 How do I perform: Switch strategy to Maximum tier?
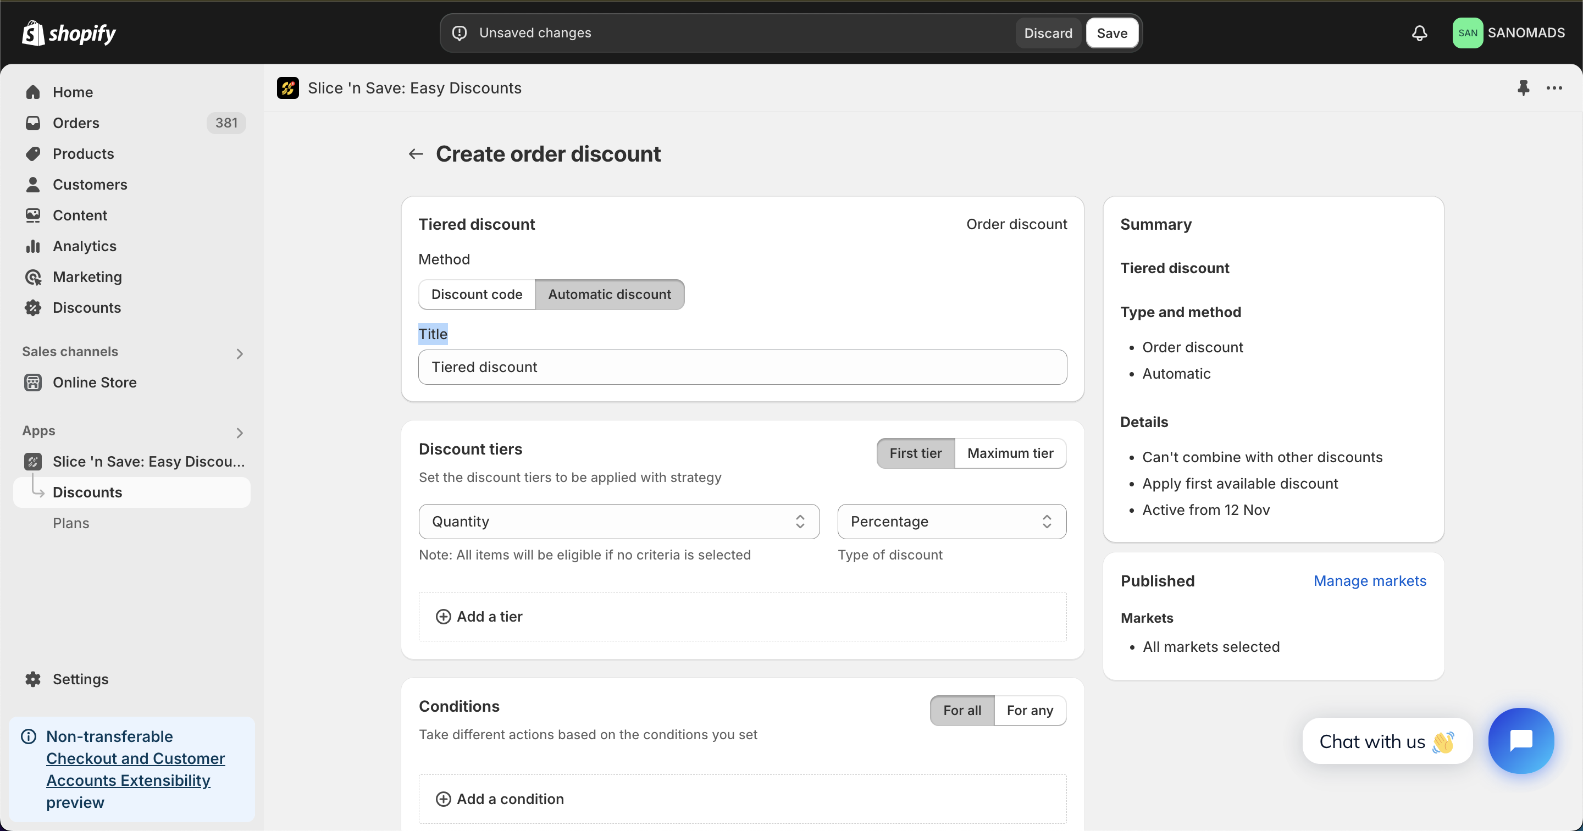coord(1010,453)
